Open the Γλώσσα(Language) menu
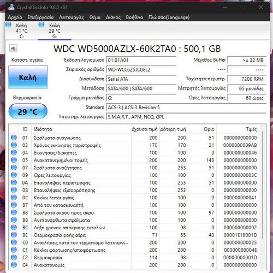Image resolution: width=273 pixels, height=273 pixels. pos(169,17)
